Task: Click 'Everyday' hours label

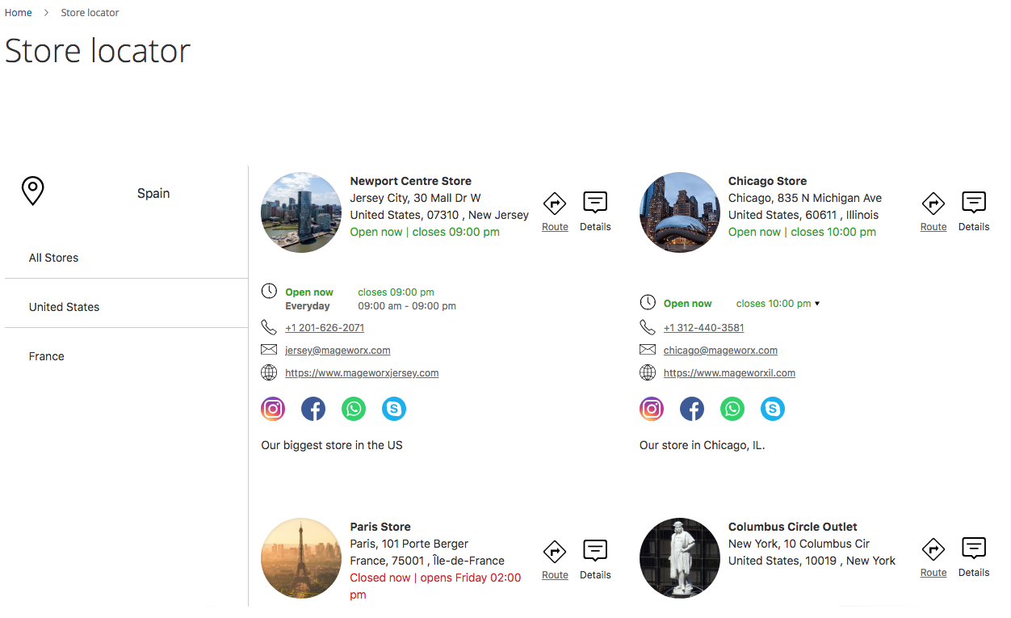Action: pyautogui.click(x=308, y=306)
